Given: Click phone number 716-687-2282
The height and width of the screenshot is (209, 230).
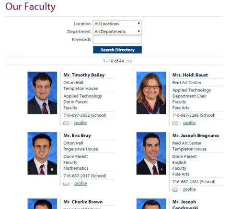Looking at the screenshot, I should tap(185, 182).
